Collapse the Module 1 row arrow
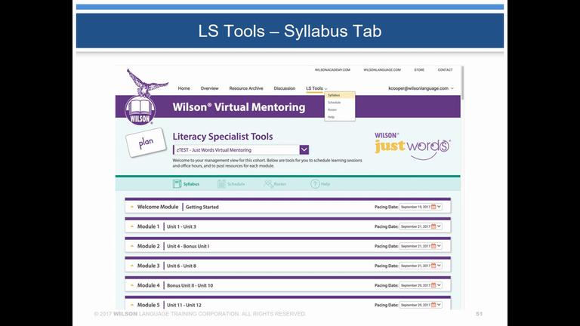Viewport: 580px width, 326px height. tap(132, 226)
